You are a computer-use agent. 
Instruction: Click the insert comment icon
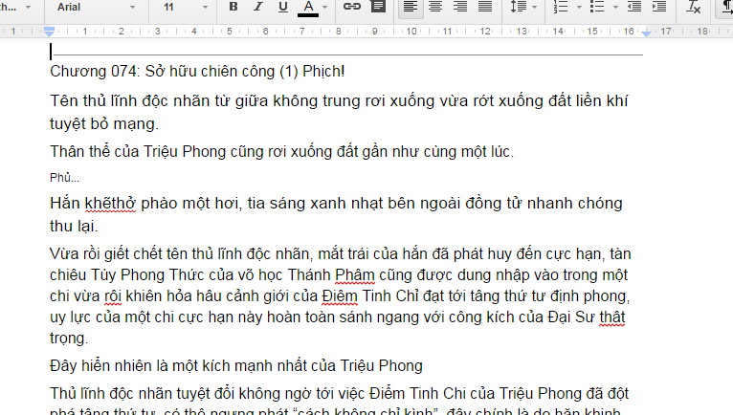[x=378, y=8]
